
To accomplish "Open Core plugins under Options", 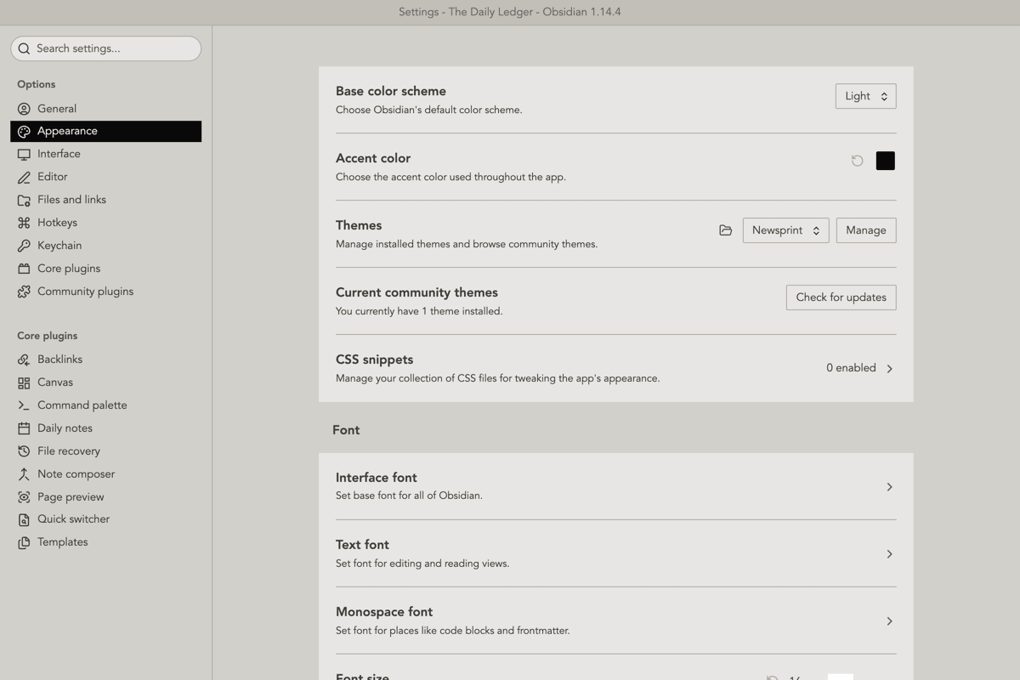I will 105,269.
